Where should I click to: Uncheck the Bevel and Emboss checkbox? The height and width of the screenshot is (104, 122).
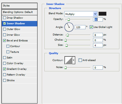[4, 40]
